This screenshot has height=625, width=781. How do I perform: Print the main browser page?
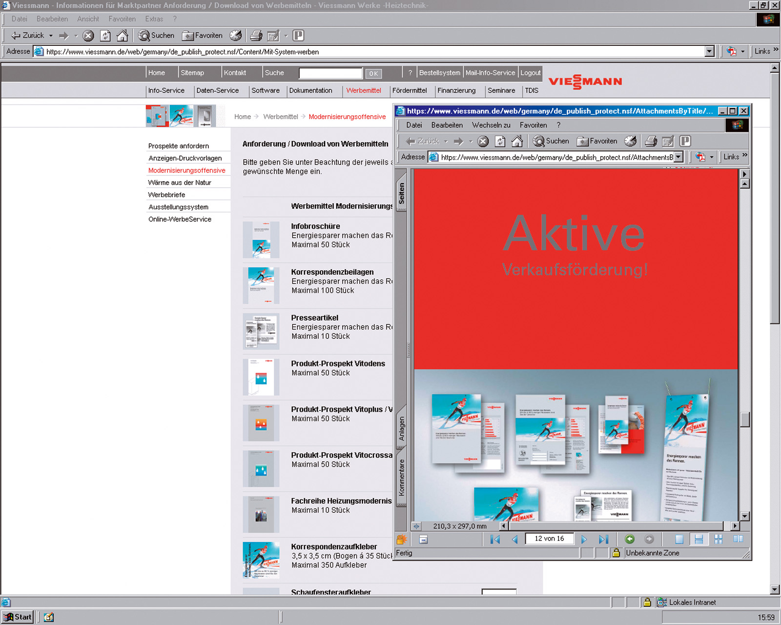[256, 36]
